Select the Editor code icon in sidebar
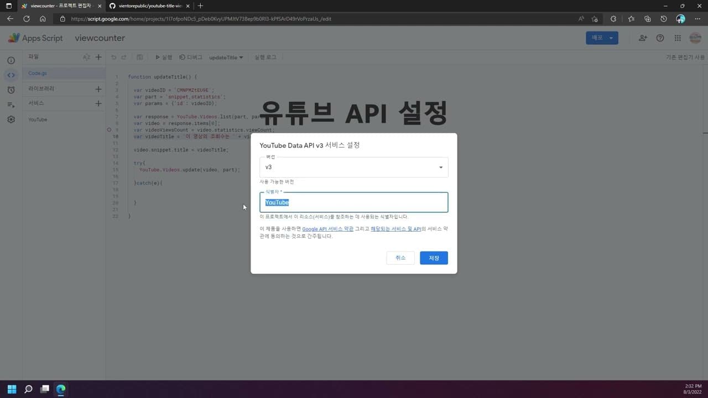This screenshot has height=398, width=708. click(x=11, y=75)
